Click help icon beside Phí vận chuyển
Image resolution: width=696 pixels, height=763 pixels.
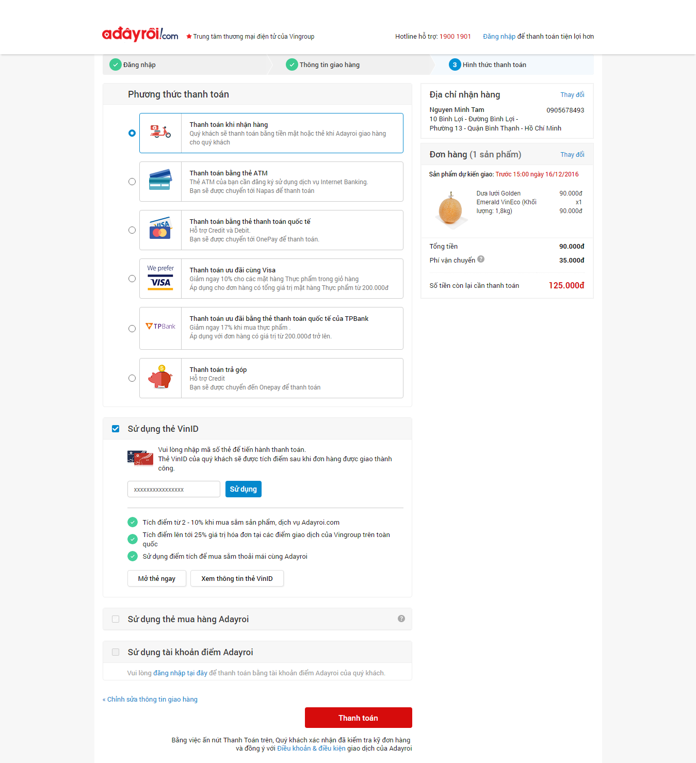pos(481,259)
